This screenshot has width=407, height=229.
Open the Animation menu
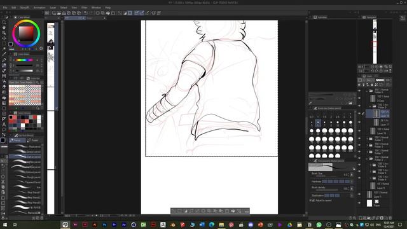(39, 8)
